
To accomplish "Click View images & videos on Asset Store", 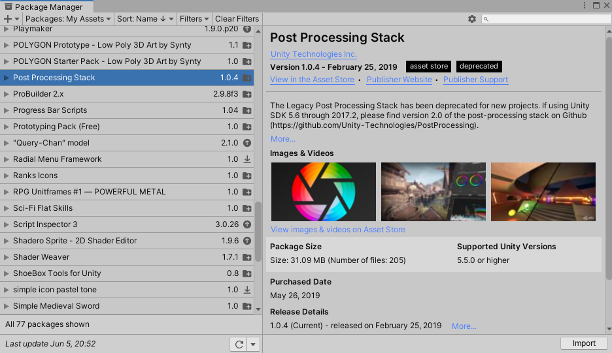I will pyautogui.click(x=337, y=230).
